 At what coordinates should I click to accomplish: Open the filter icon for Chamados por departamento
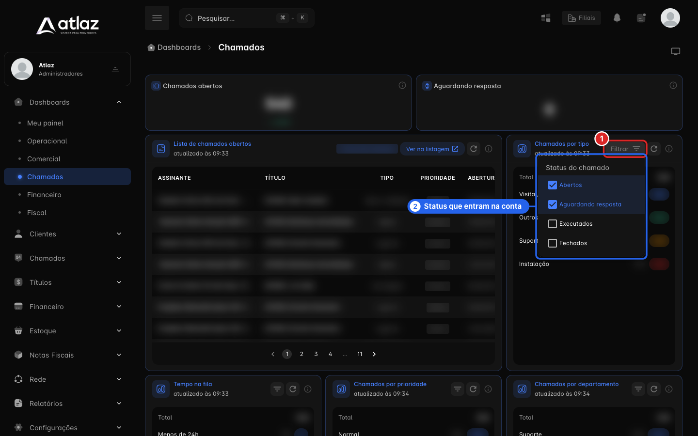638,389
